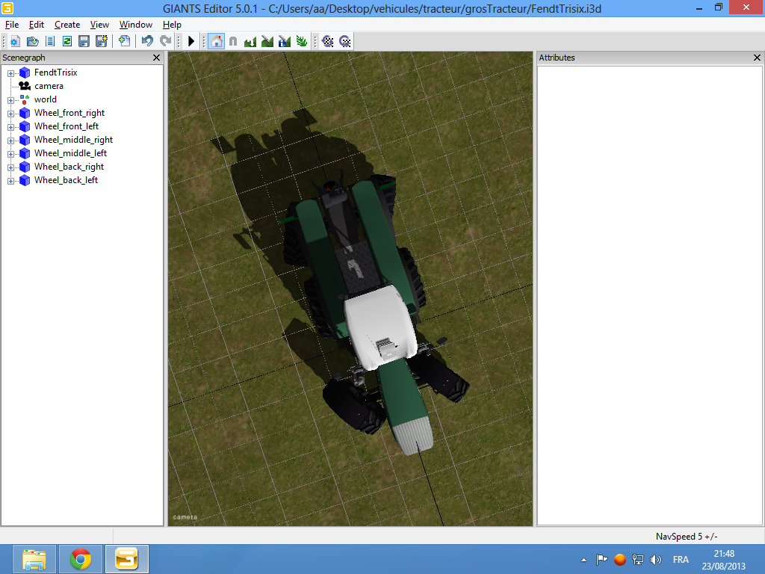This screenshot has width=765, height=574.
Task: Click the GIANTS Editor taskbar button
Action: pyautogui.click(x=127, y=559)
